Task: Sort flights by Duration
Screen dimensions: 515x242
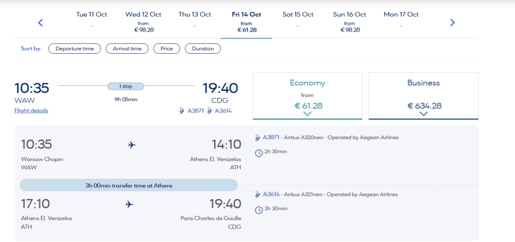Action: (203, 49)
